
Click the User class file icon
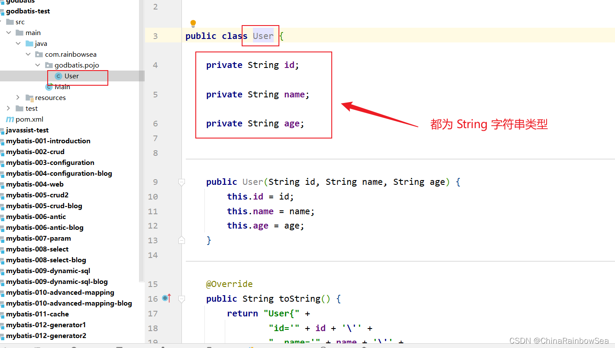58,76
